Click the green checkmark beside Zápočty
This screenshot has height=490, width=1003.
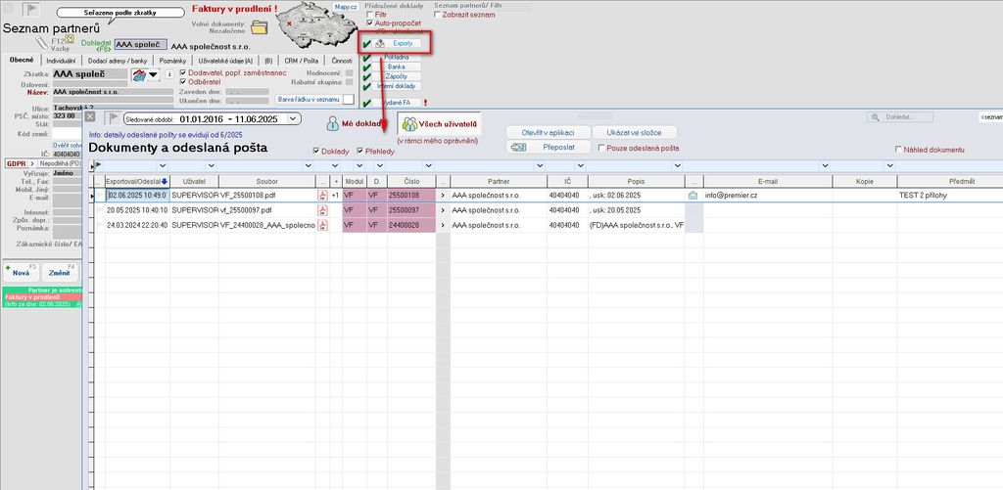click(x=366, y=76)
